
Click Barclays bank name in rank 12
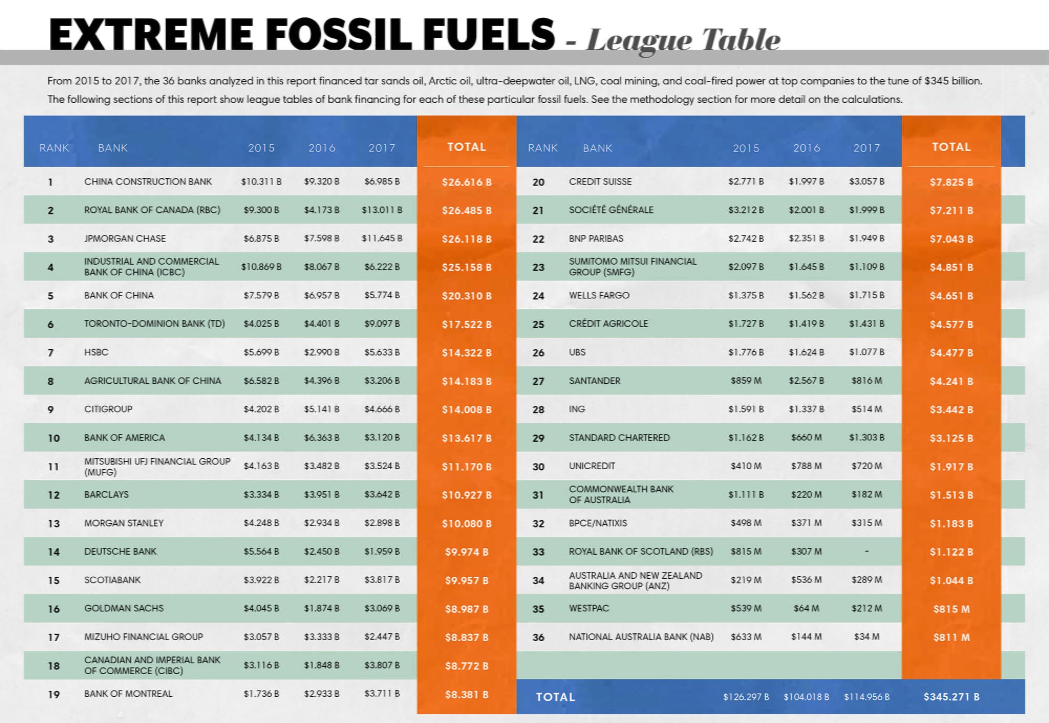(x=106, y=494)
